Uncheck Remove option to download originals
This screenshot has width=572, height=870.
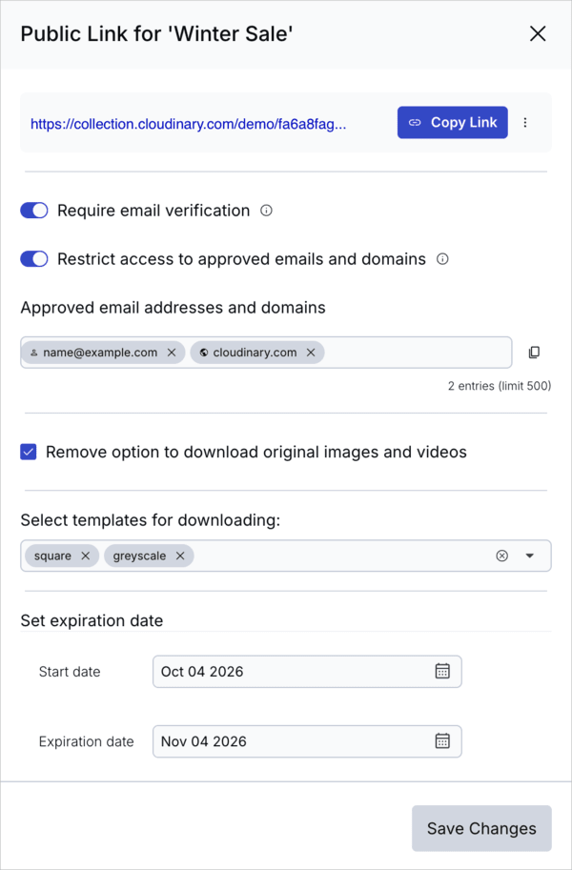(x=29, y=453)
